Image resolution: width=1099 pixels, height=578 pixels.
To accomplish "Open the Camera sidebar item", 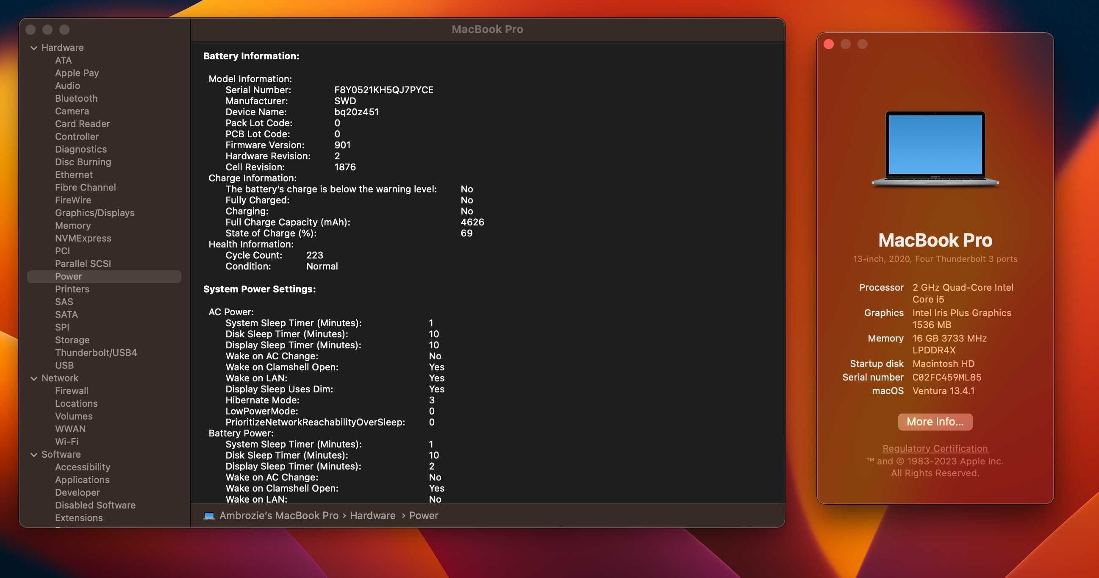I will pos(72,111).
